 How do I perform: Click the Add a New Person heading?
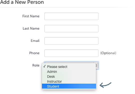pyautogui.click(x=22, y=2)
